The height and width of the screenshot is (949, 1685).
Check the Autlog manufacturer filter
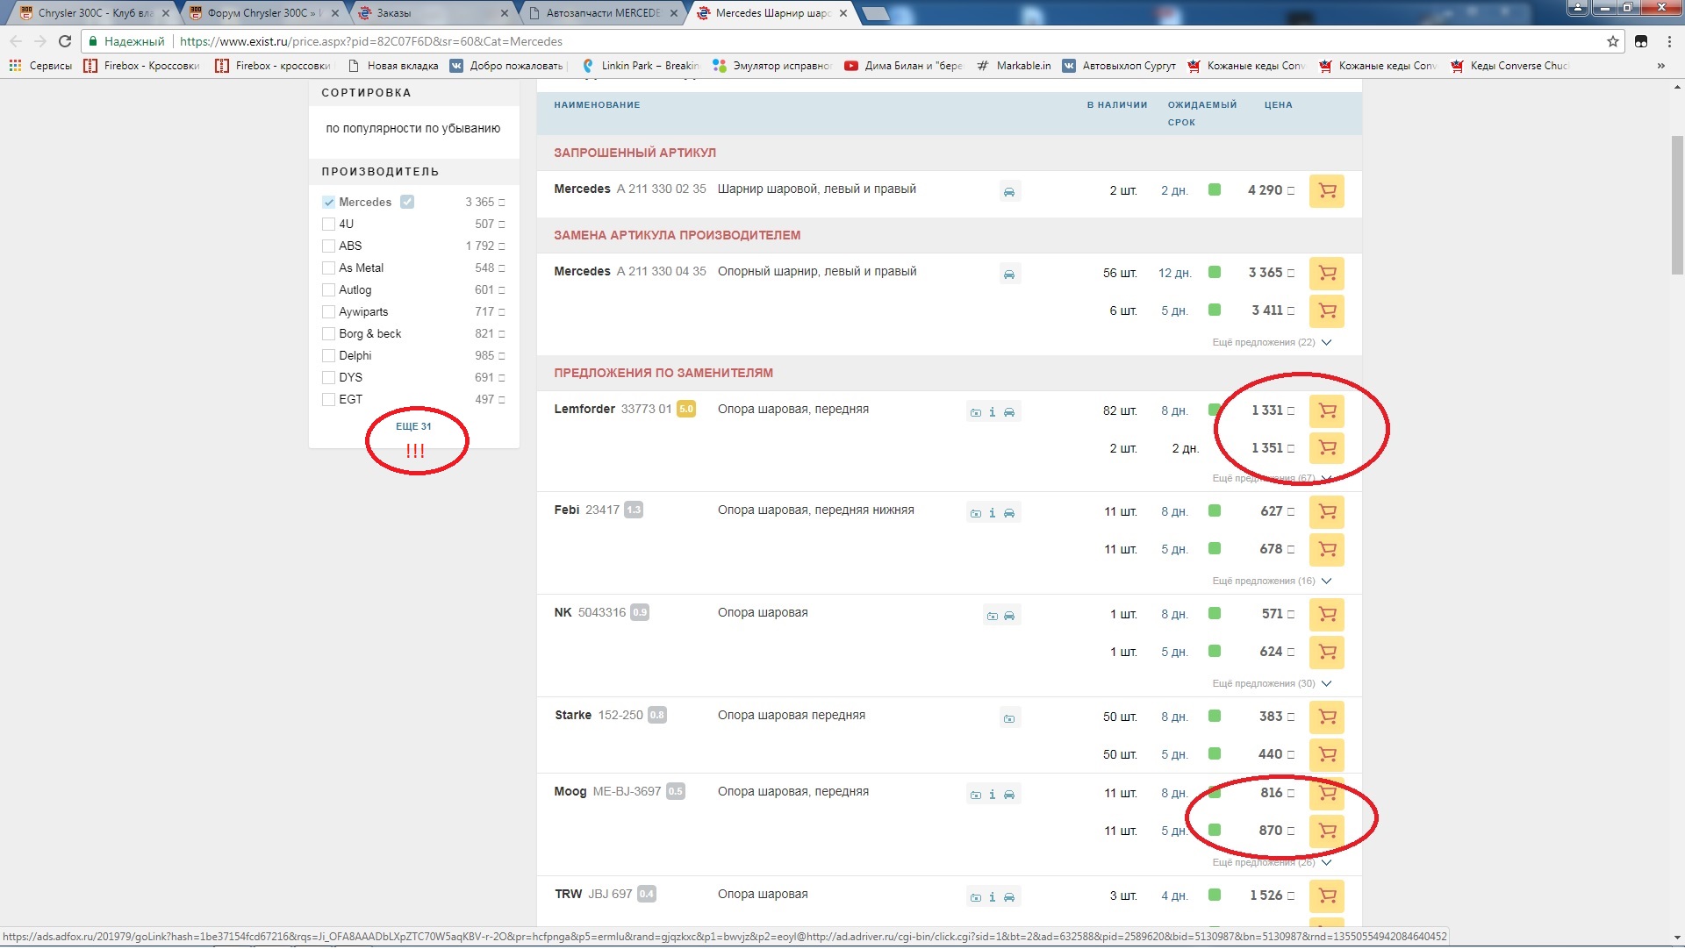[328, 289]
